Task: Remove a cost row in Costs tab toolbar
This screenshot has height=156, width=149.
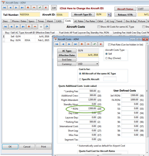Action: coord(35,27)
